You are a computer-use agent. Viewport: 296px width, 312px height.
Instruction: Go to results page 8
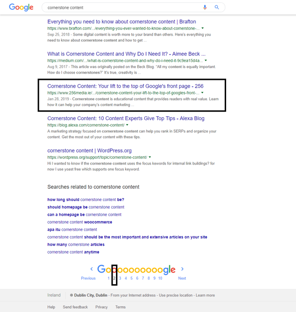[148, 278]
